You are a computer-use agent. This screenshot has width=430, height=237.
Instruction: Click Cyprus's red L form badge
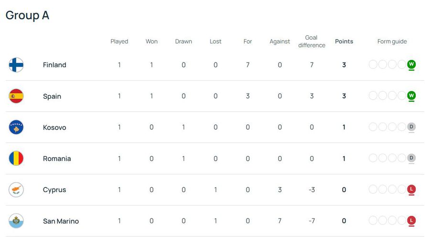[411, 189]
